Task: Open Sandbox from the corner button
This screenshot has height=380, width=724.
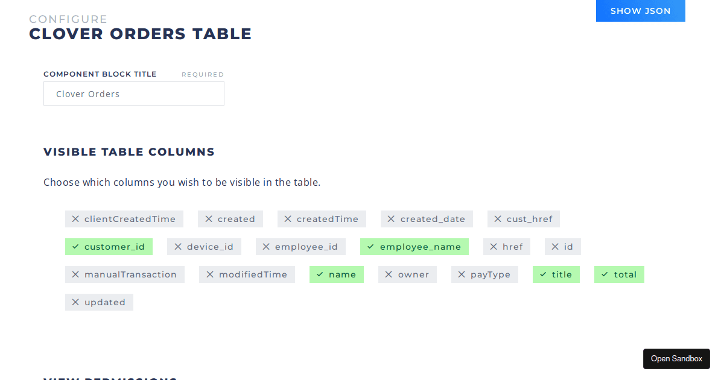Action: tap(676, 358)
